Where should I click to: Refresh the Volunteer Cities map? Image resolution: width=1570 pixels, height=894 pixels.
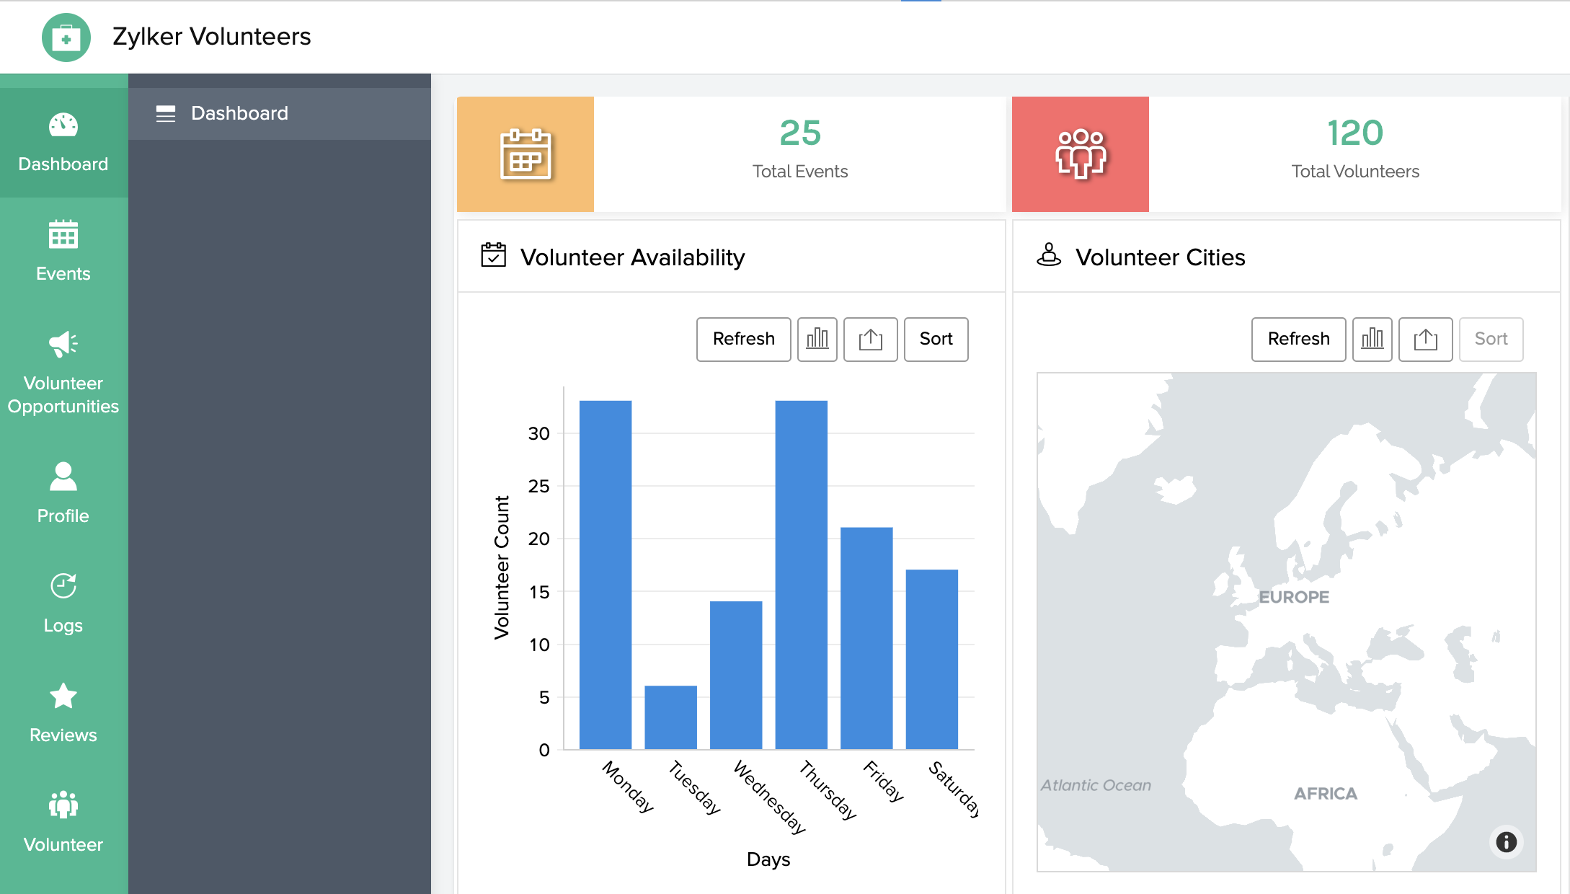pos(1298,339)
